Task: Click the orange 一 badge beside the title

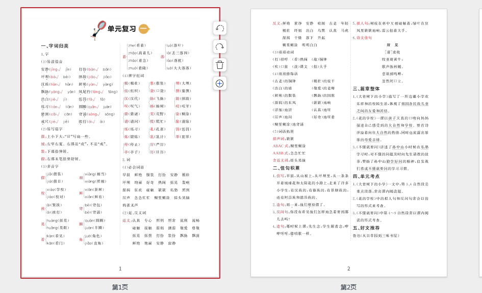Action: (144, 29)
